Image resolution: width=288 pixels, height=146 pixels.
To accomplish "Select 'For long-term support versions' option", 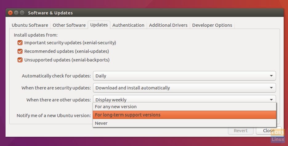I will click(185, 115).
